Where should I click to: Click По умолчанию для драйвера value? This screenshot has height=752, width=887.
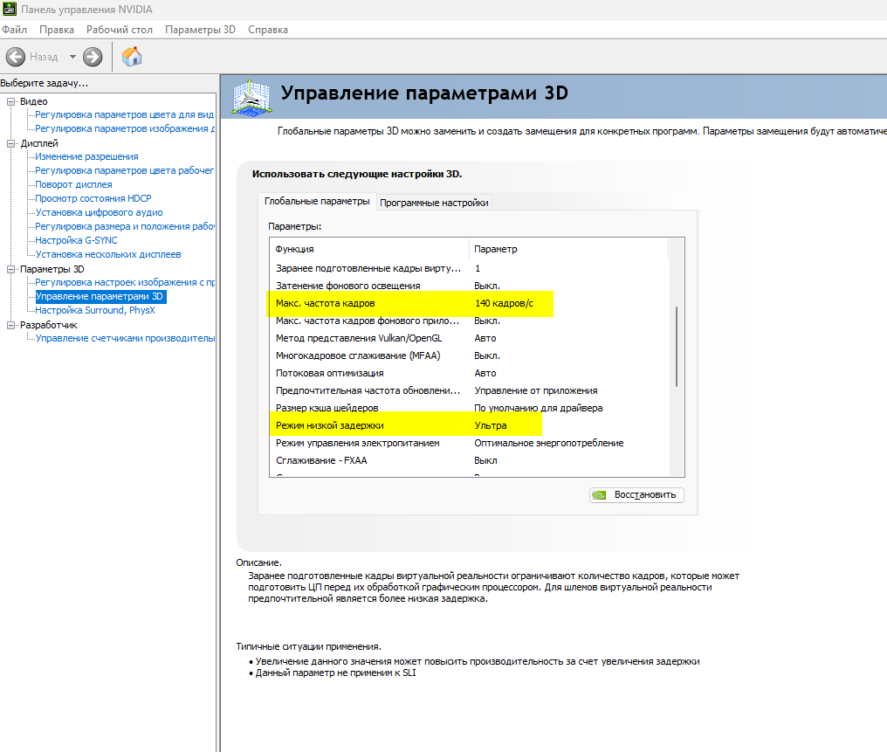539,408
